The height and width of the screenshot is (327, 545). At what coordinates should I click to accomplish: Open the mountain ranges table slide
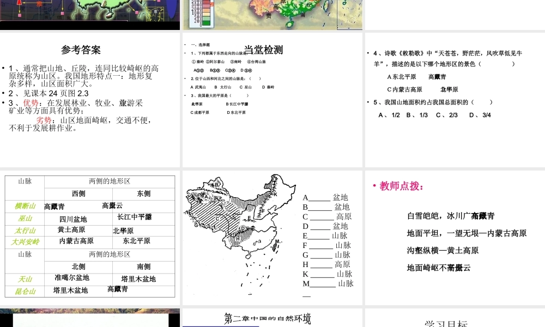[x=90, y=238]
